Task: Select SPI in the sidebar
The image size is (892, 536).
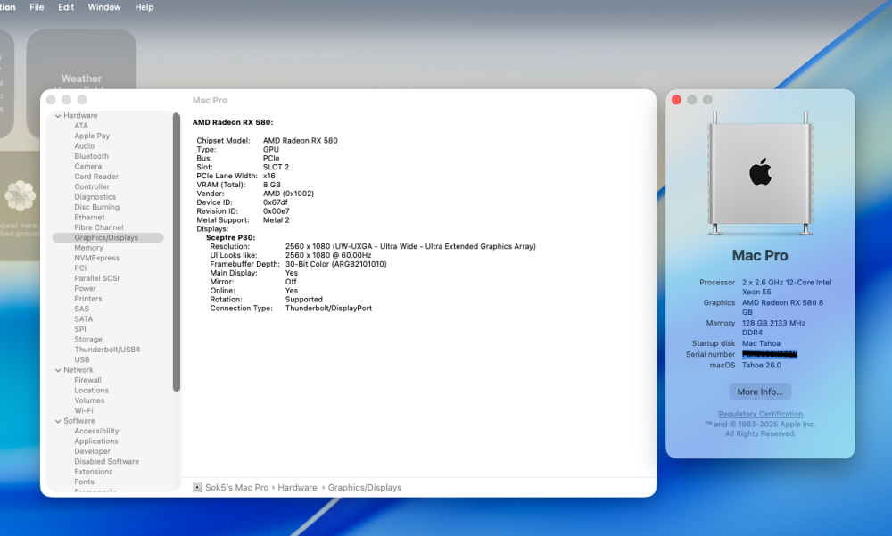Action: [x=80, y=329]
